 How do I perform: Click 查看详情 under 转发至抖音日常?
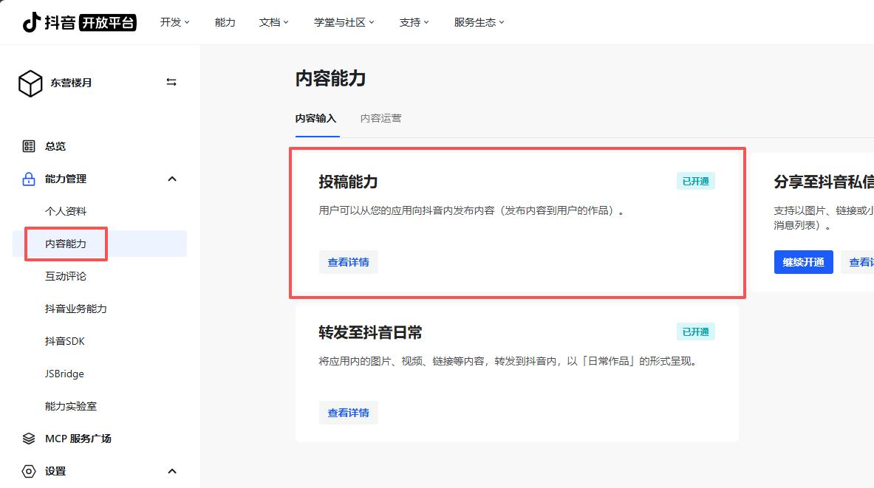click(x=349, y=413)
